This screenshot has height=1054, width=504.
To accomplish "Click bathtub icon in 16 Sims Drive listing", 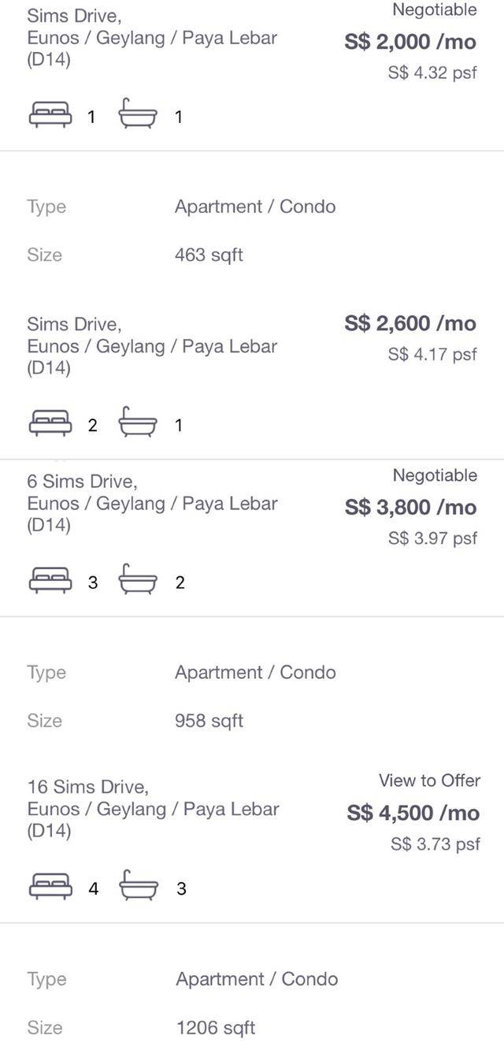I will click(x=139, y=888).
